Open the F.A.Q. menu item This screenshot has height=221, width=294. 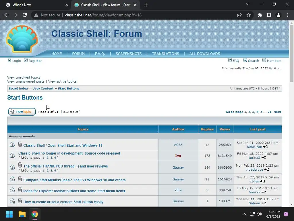click(100, 54)
